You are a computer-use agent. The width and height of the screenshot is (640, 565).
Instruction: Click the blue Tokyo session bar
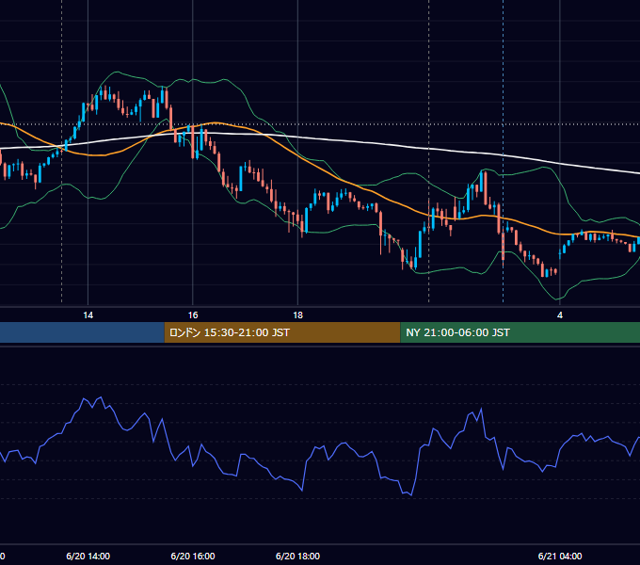click(x=82, y=332)
